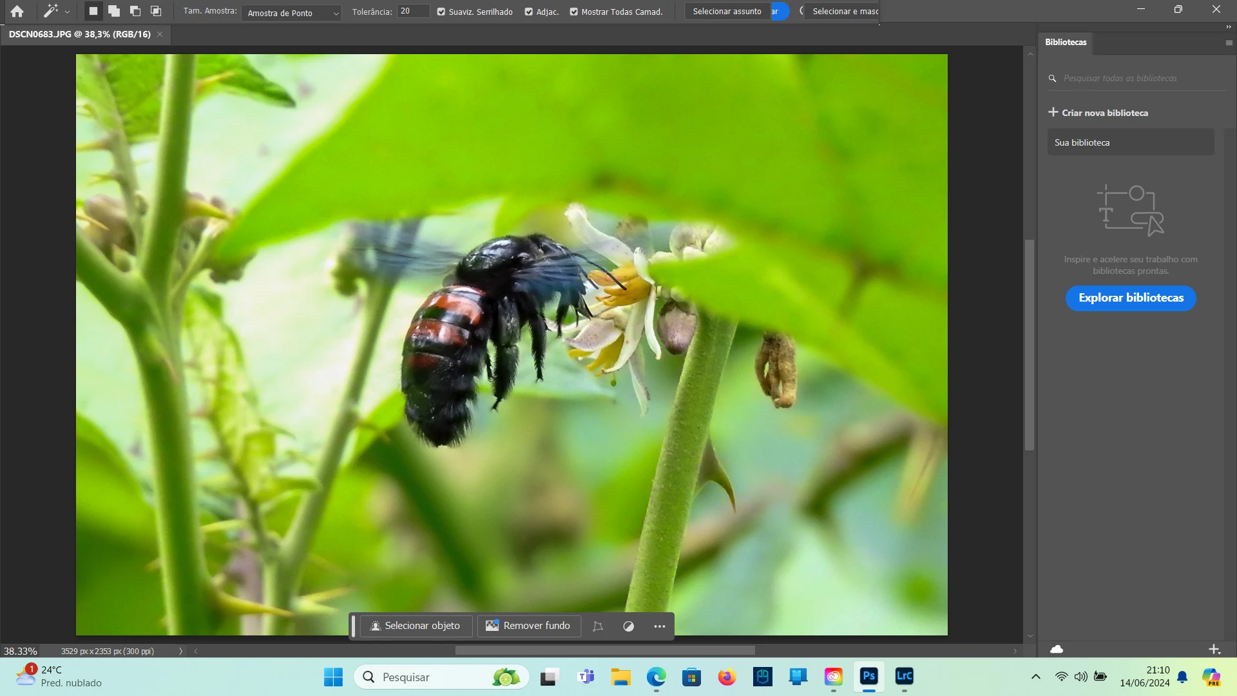Click the Tolerância input field
Image resolution: width=1237 pixels, height=696 pixels.
[x=413, y=11]
